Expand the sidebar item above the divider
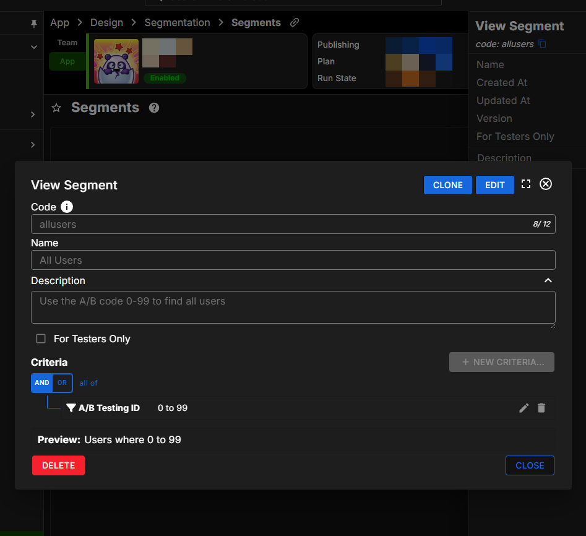Viewport: 586px width, 536px height. click(33, 115)
